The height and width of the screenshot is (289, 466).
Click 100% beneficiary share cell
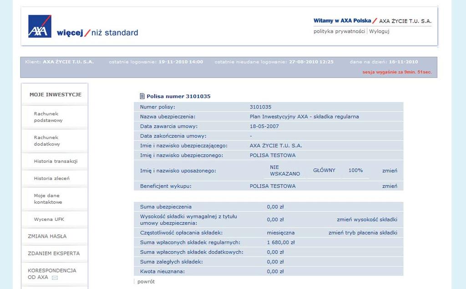[x=355, y=170]
